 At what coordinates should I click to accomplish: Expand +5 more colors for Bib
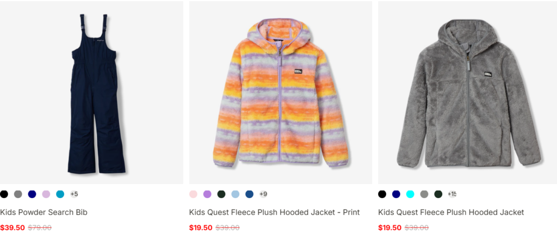click(74, 194)
